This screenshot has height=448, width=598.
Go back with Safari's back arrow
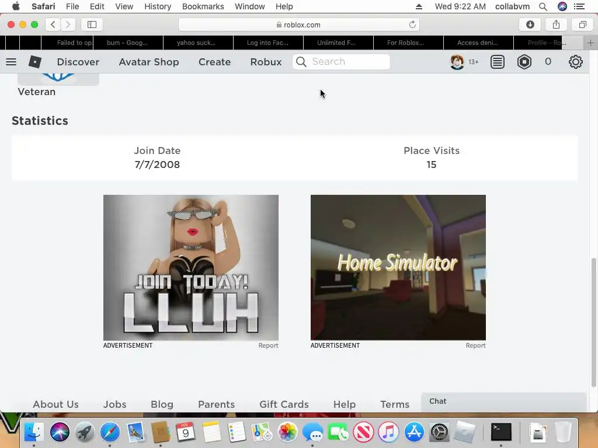coord(53,24)
